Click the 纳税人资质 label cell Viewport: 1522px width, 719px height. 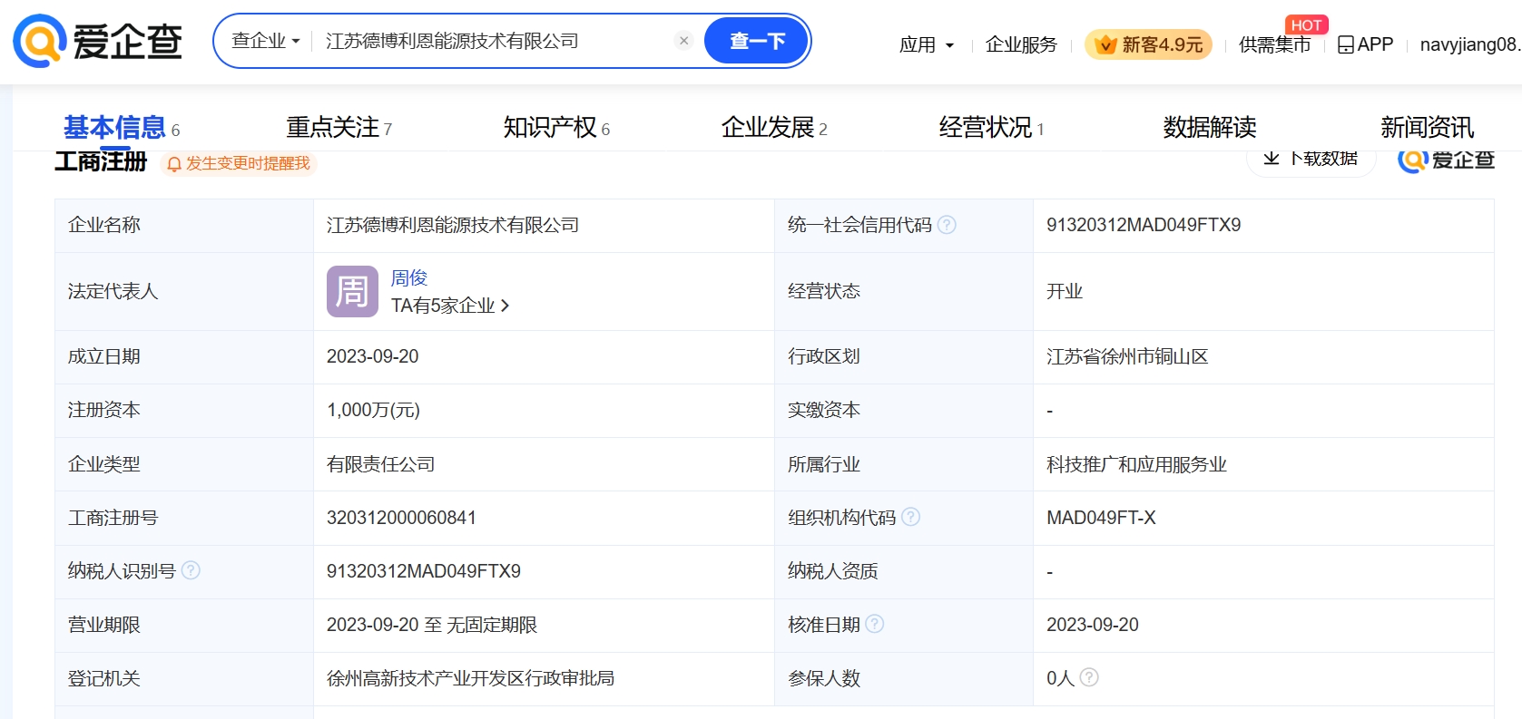pyautogui.click(x=904, y=571)
